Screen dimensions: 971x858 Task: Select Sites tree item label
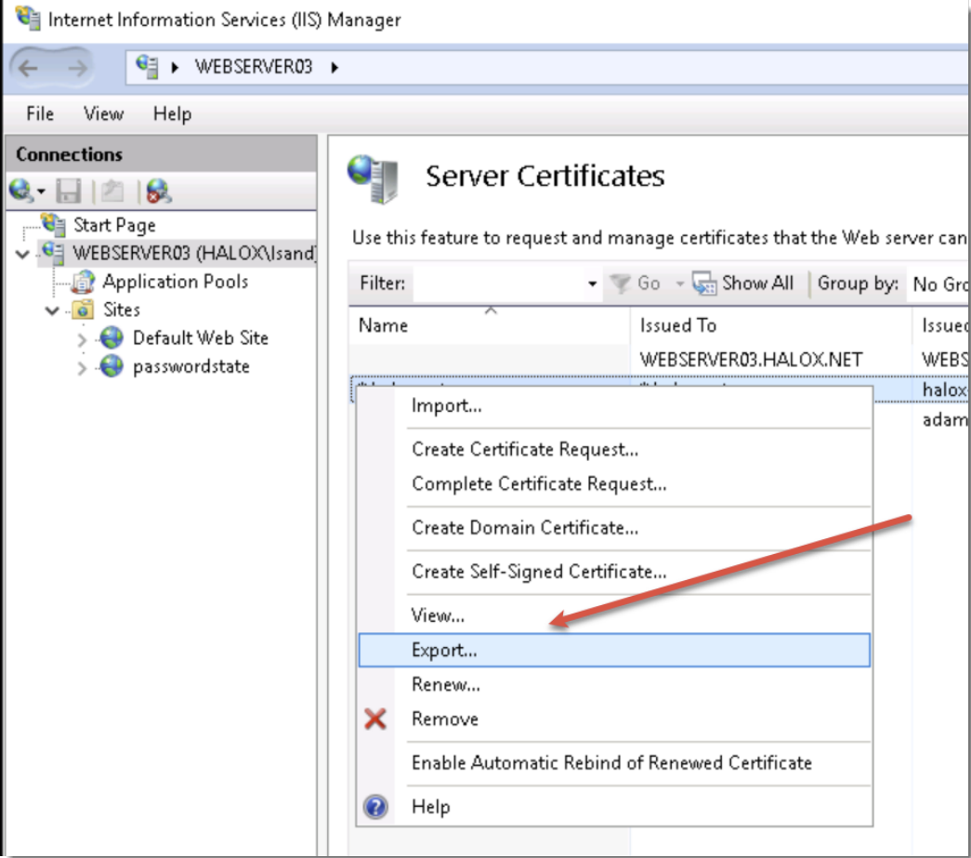click(x=122, y=310)
